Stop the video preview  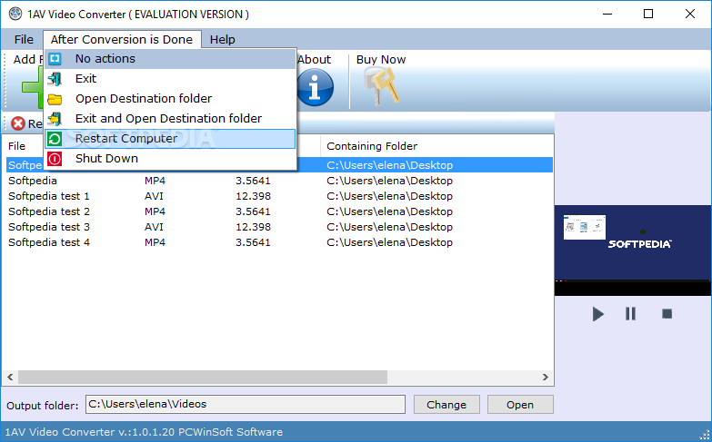667,314
